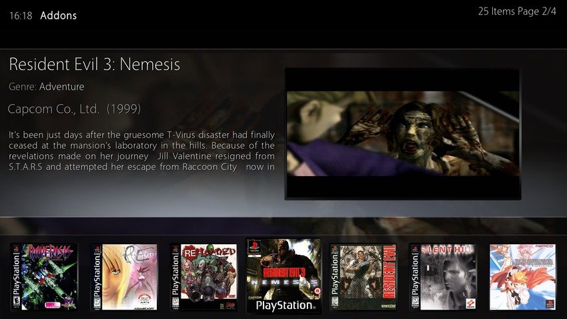Click the ESRB E rating on RayCrisis cover

(x=16, y=301)
